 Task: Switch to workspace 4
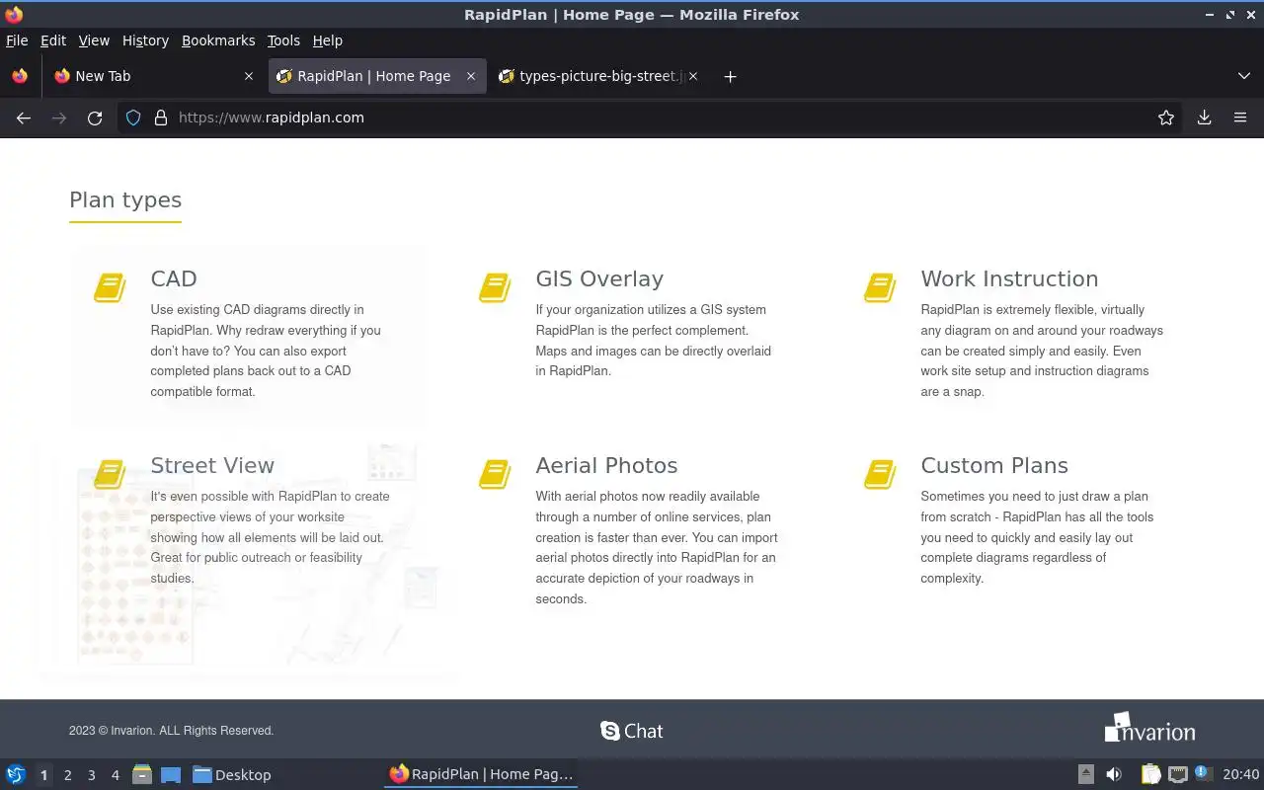pyautogui.click(x=115, y=775)
